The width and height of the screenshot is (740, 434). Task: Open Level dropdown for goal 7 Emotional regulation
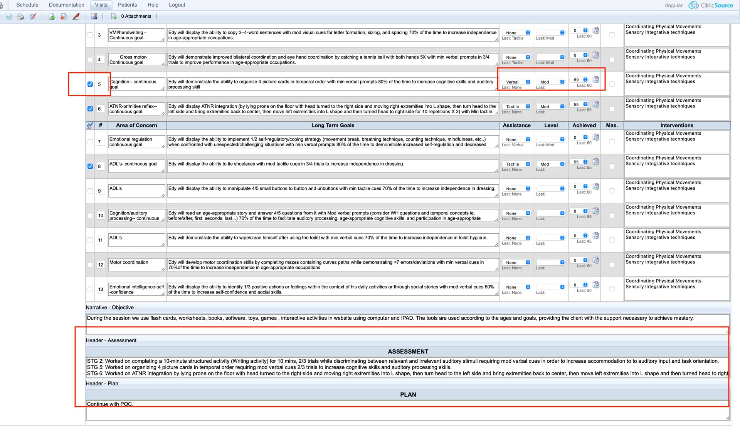click(x=551, y=139)
